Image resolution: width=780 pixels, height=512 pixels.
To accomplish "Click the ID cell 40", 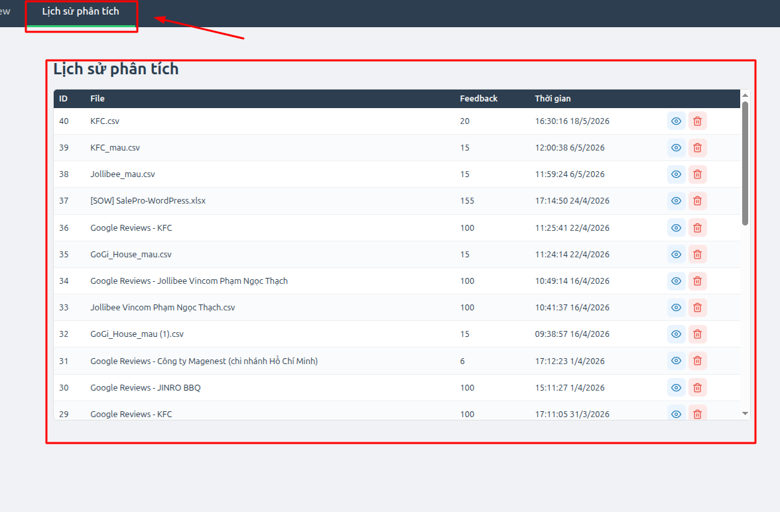I will [x=64, y=121].
